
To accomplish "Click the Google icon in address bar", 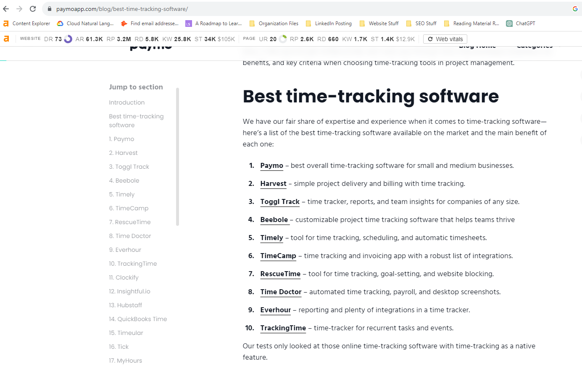I will pos(575,9).
